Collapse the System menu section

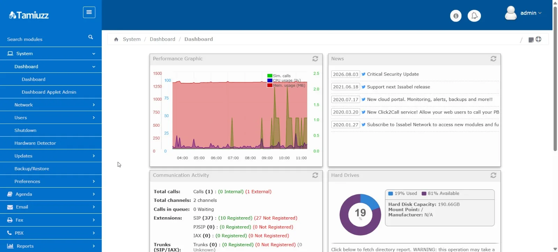point(94,54)
